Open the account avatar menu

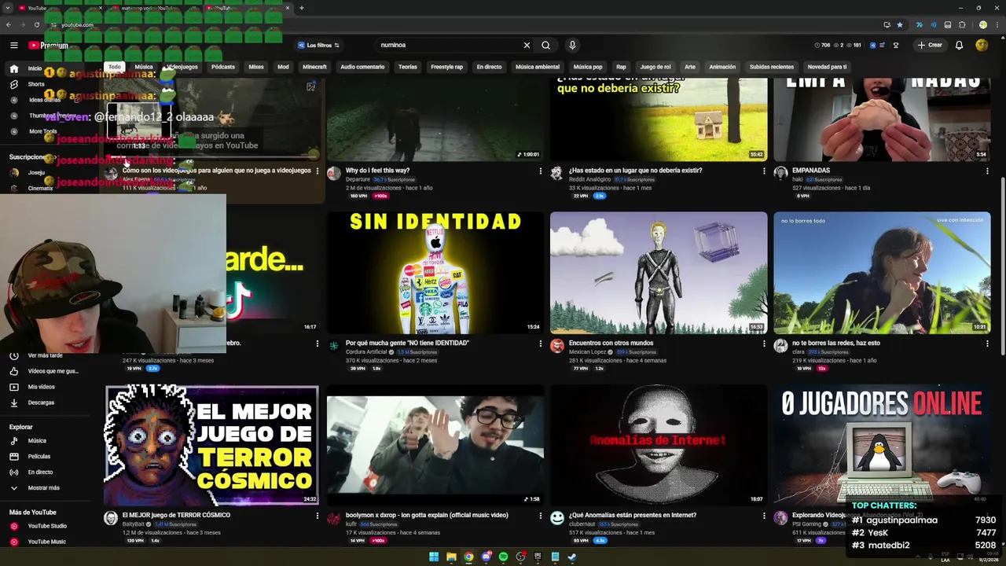(x=982, y=46)
